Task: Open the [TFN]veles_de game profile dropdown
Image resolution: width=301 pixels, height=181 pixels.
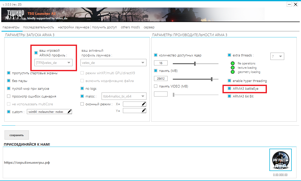Action: click(x=53, y=63)
